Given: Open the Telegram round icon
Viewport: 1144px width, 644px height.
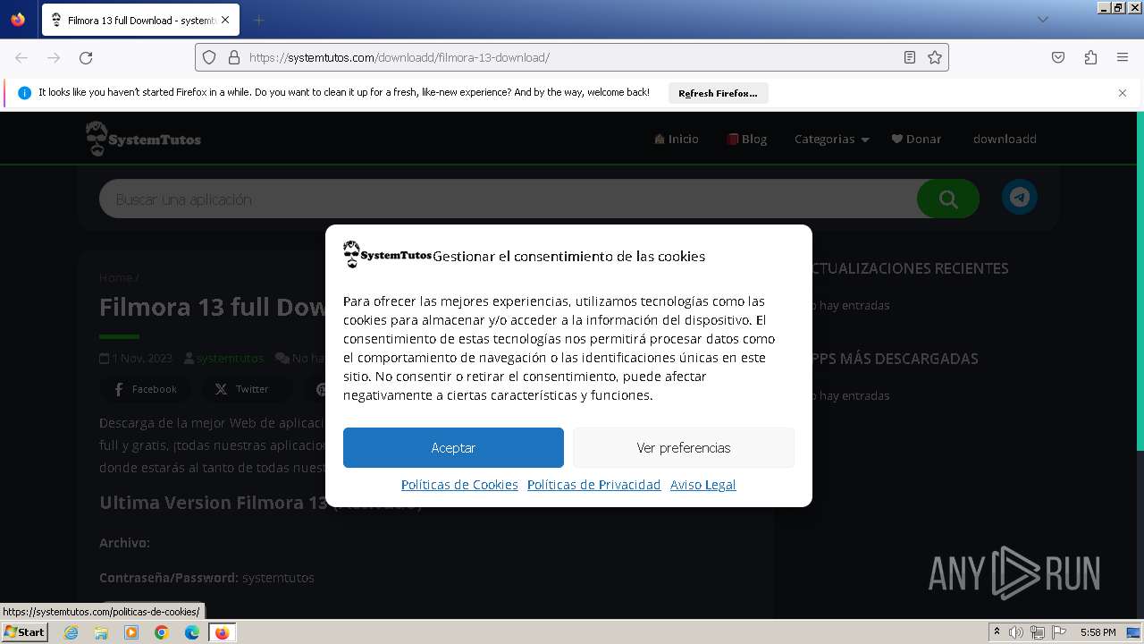Looking at the screenshot, I should click(x=1020, y=198).
